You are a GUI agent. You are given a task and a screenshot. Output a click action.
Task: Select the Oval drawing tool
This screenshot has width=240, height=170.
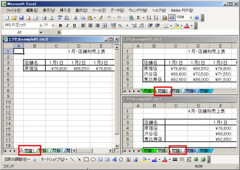(93, 159)
